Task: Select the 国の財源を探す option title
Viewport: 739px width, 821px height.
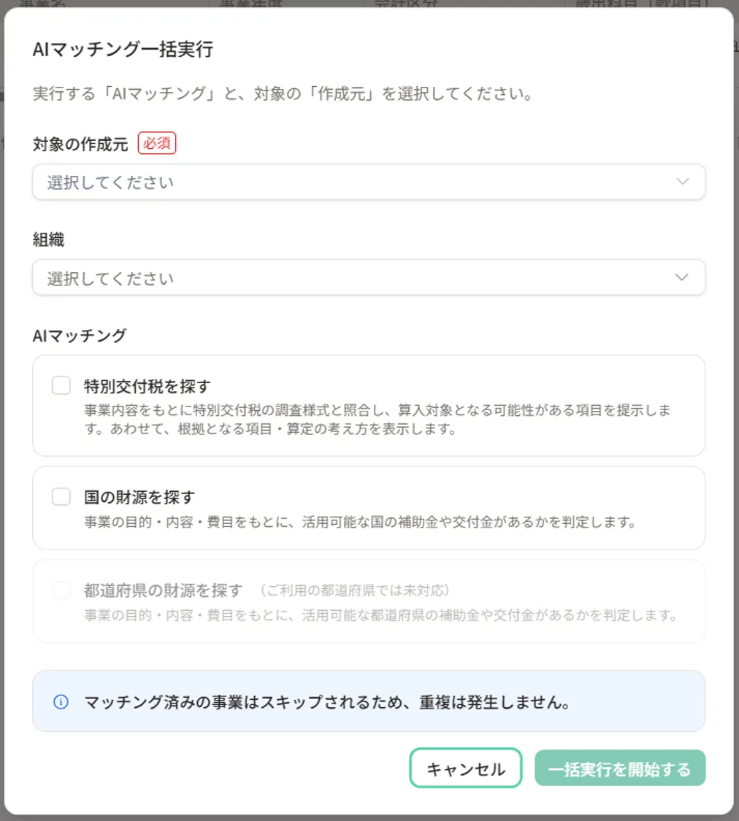Action: point(139,497)
